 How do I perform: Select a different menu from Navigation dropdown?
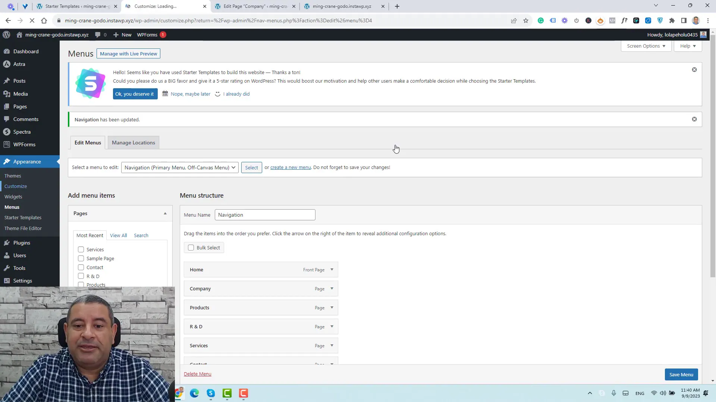[179, 167]
